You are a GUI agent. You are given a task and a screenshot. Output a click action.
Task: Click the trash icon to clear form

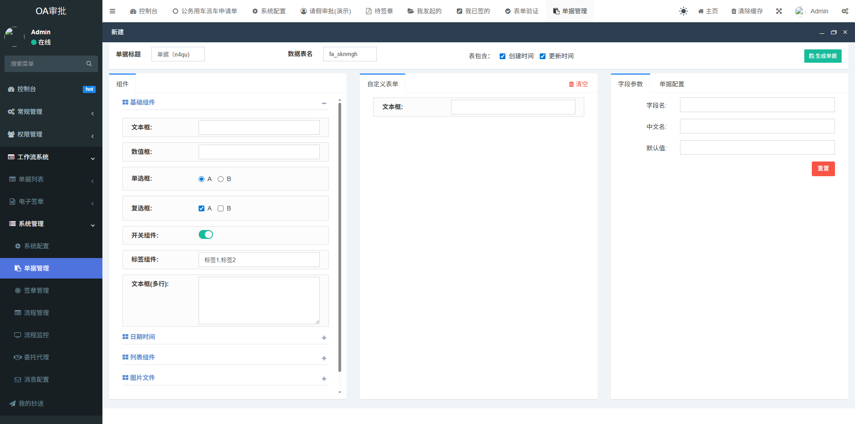pos(571,84)
